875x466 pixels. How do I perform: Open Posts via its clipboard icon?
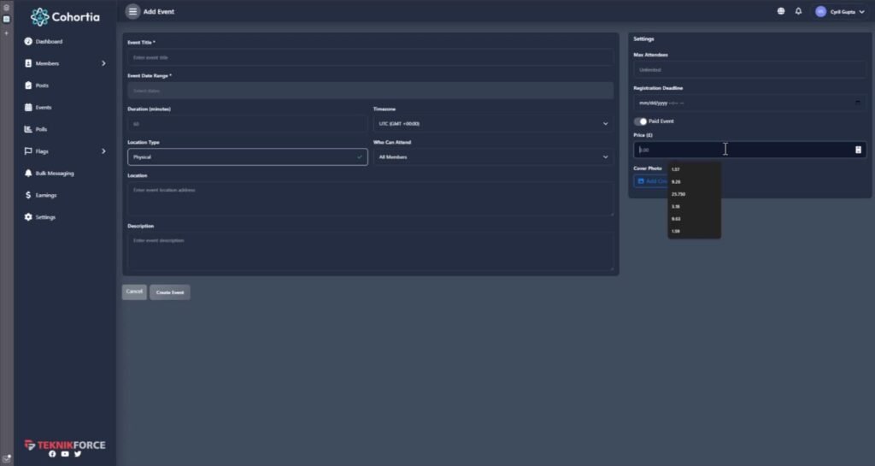[x=28, y=86]
